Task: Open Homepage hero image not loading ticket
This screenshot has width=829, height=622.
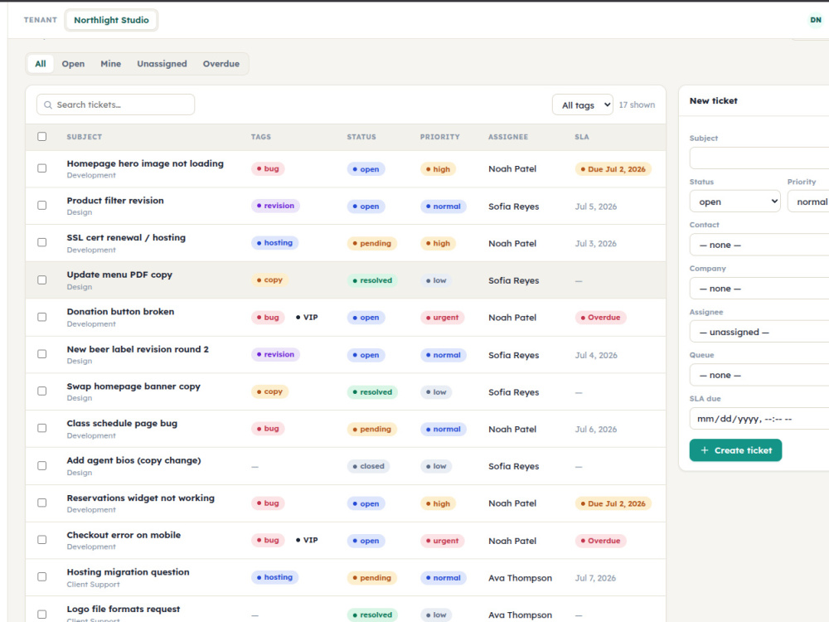Action: pyautogui.click(x=145, y=163)
